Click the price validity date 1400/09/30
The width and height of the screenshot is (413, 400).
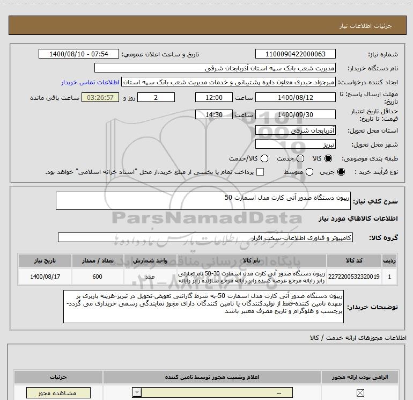pos(295,114)
